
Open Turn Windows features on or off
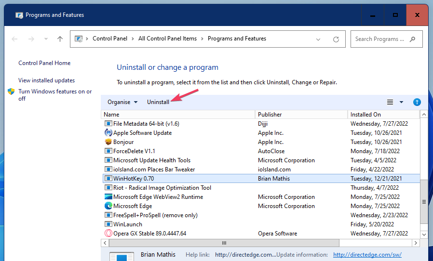pyautogui.click(x=55, y=95)
